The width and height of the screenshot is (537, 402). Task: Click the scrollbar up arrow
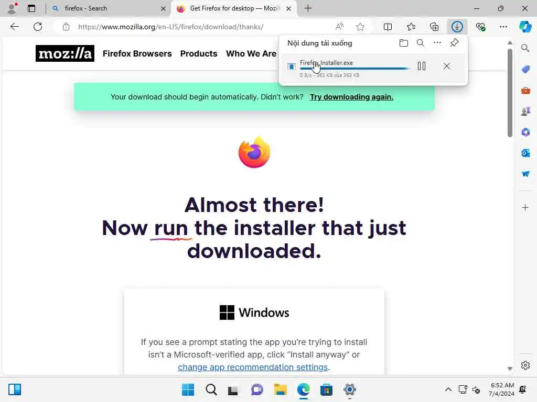coord(510,43)
